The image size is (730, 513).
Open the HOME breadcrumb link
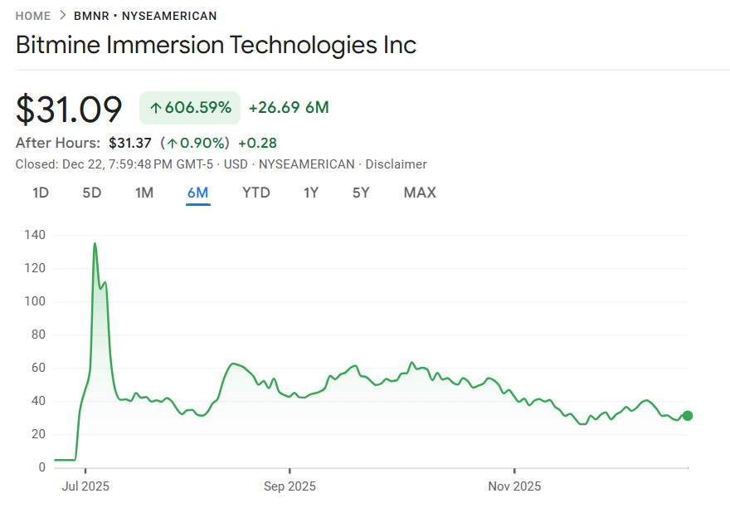32,15
